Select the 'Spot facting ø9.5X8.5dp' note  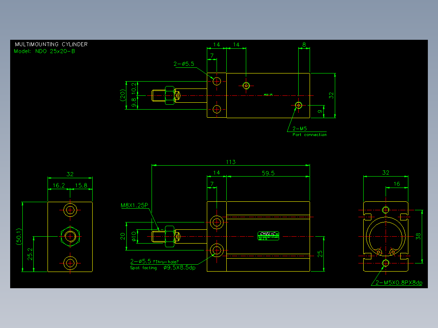point(163,268)
